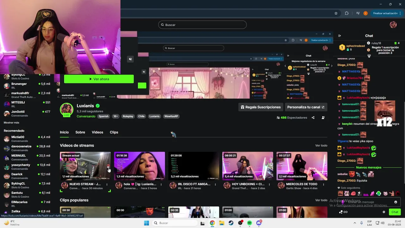Open the 01:18:38 hola video thumbnail
Viewport: 405px width, 228px height.
(x=139, y=166)
